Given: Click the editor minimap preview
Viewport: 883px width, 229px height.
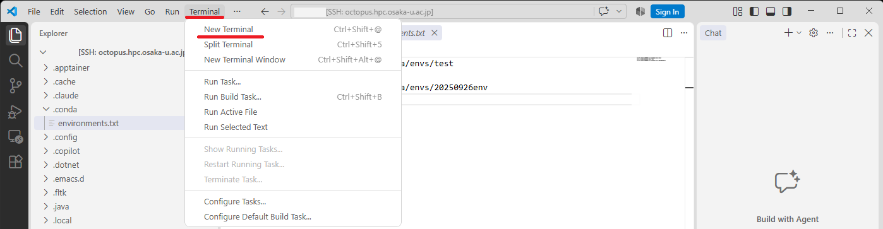Looking at the screenshot, I should tap(651, 59).
